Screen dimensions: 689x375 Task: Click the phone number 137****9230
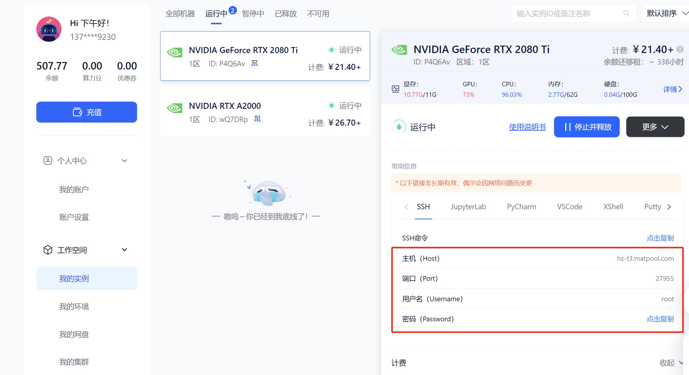(93, 37)
